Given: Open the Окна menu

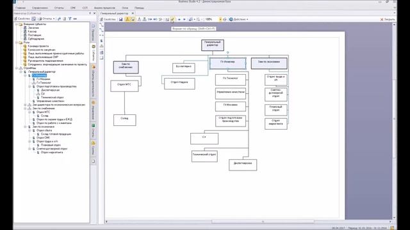Looking at the screenshot, I should click(125, 8).
